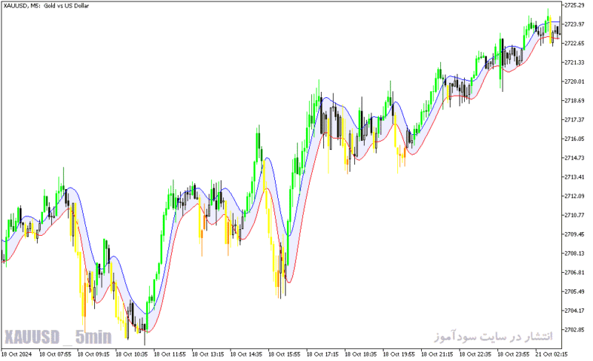Click the price label 2717.37
The width and height of the screenshot is (593, 361).
[x=574, y=119]
